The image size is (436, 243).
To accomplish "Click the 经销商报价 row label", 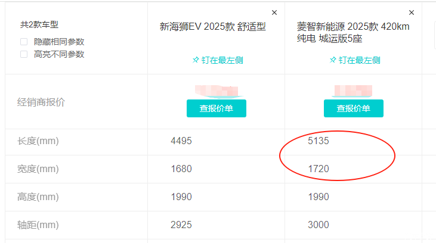I will click(41, 102).
